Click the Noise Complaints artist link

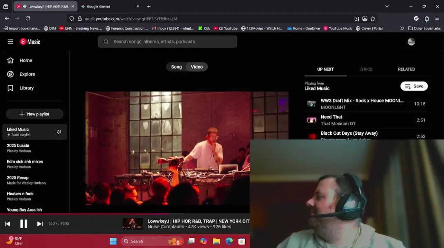pyautogui.click(x=166, y=227)
